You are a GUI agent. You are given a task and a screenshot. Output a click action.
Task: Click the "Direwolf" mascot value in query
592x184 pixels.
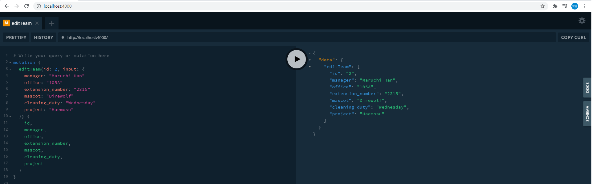pos(60,96)
